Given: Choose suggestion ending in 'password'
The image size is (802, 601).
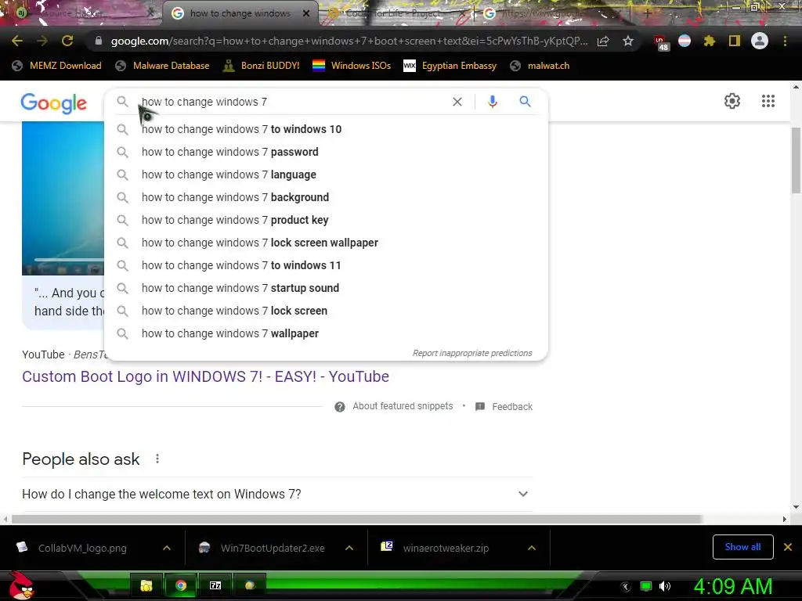Looking at the screenshot, I should 326,152.
